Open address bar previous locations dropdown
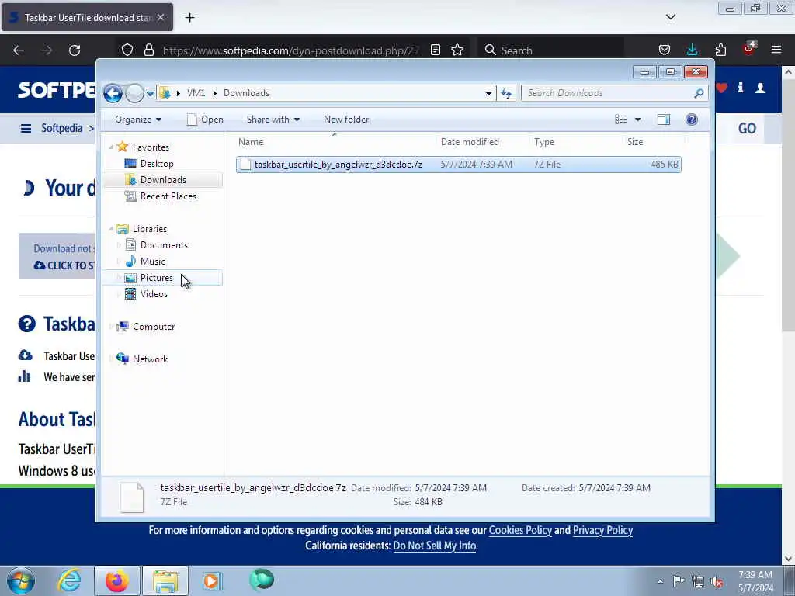The width and height of the screenshot is (795, 596). coord(488,93)
